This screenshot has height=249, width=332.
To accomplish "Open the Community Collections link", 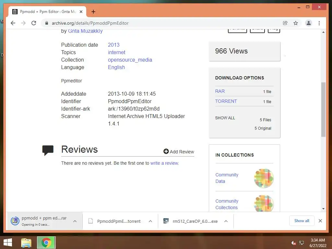I will 227,204.
